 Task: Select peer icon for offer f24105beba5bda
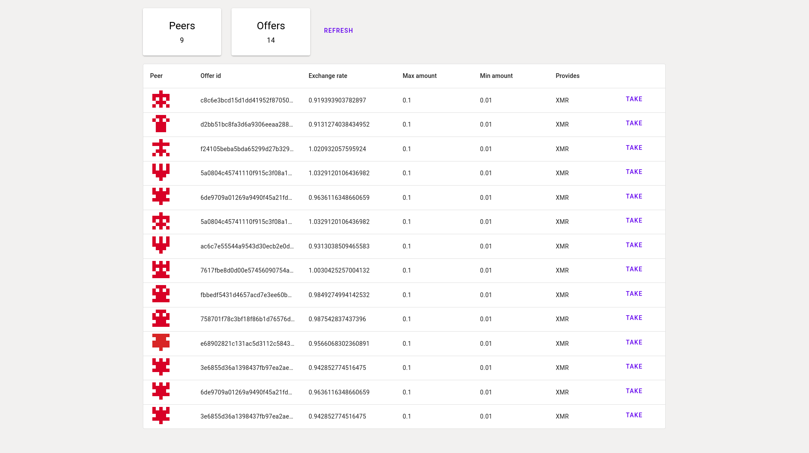tap(161, 148)
